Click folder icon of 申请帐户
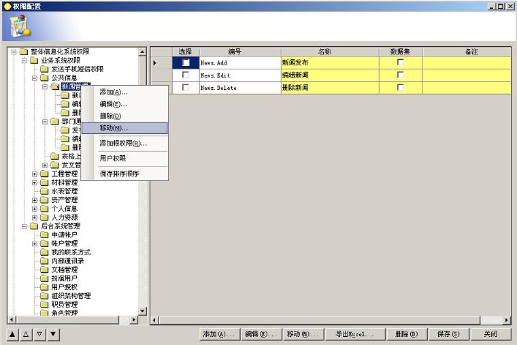 coord(44,235)
